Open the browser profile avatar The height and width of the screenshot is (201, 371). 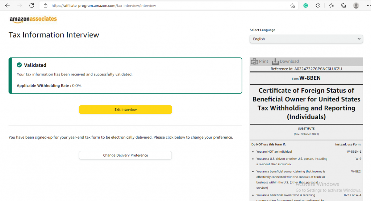pos(356,5)
